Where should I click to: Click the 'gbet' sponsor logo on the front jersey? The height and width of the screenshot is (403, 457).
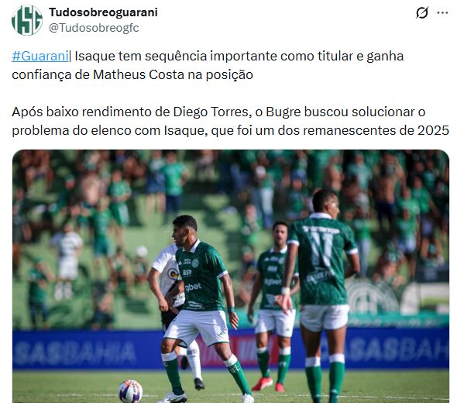pos(193,288)
